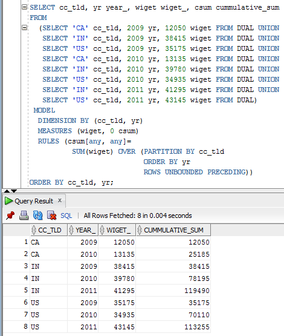Collapse the subquery SELECT code block

point(25,28)
